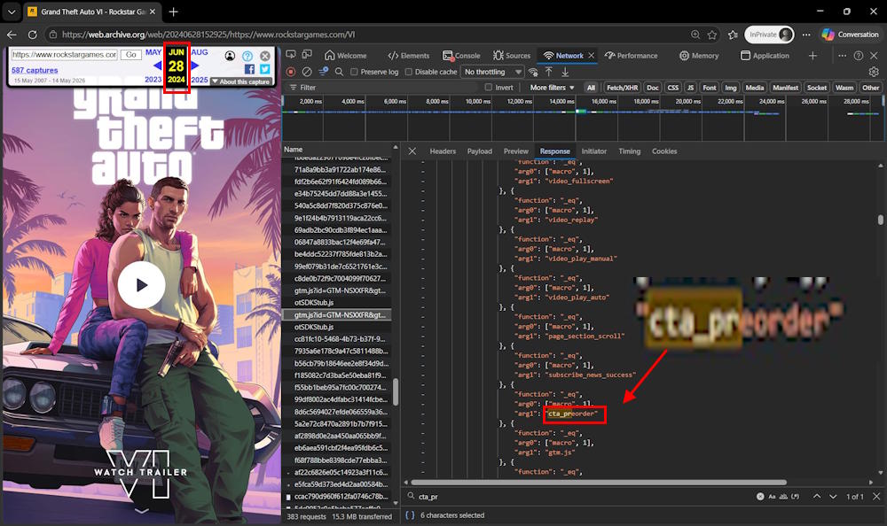Screen dimensions: 887x526
Task: Filter requests by JS type
Action: 690,88
